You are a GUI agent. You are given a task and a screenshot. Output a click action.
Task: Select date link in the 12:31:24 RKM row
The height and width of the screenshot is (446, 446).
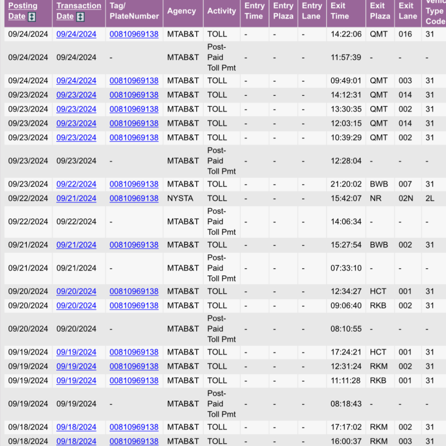[76, 366]
